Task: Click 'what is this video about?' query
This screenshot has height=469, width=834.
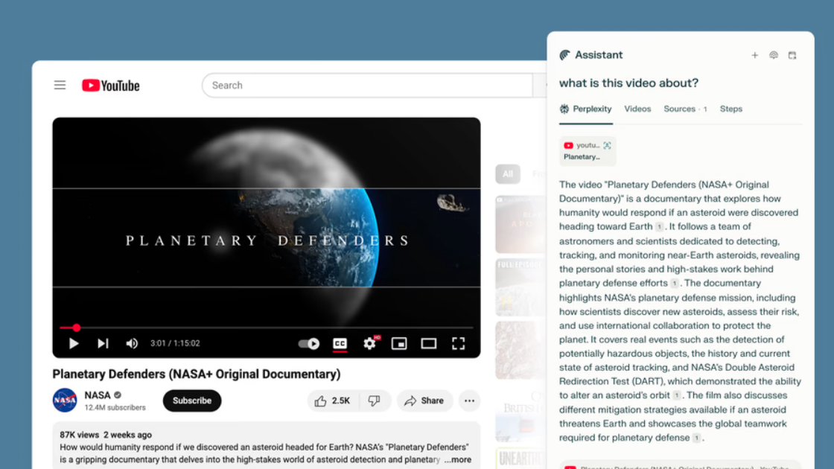Action: pos(628,83)
